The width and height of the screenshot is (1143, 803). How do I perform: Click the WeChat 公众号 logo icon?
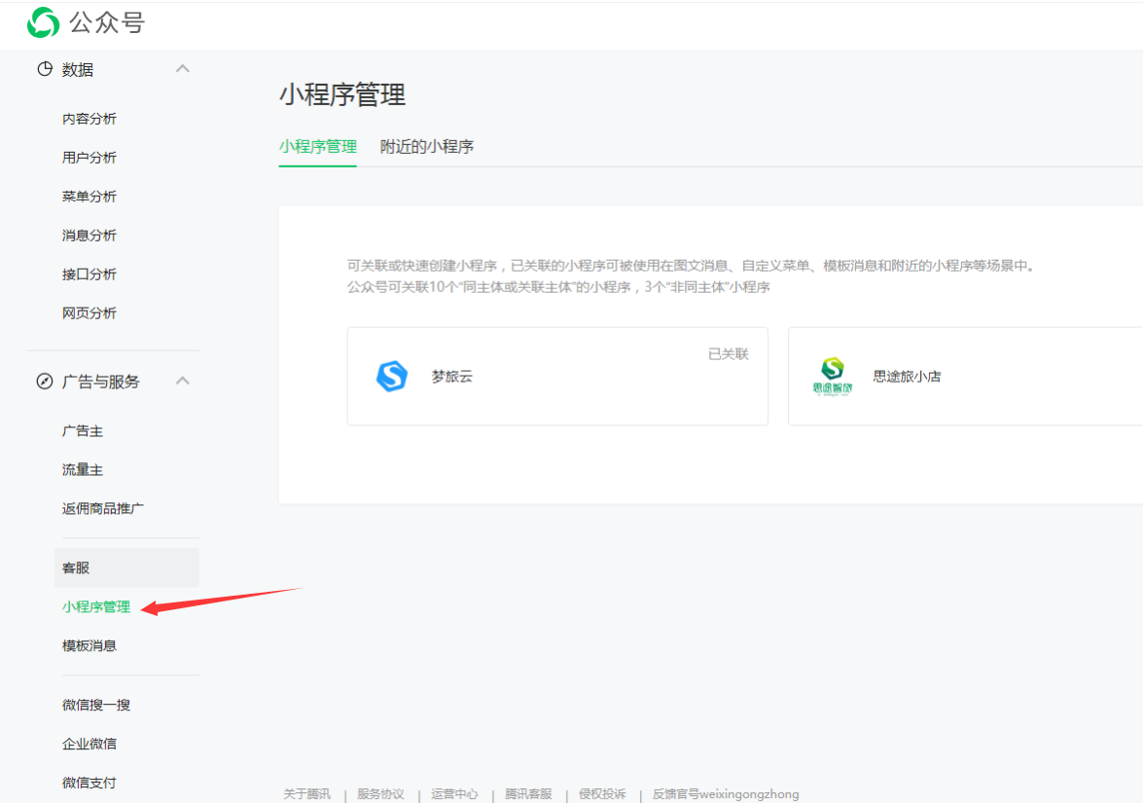(x=43, y=22)
